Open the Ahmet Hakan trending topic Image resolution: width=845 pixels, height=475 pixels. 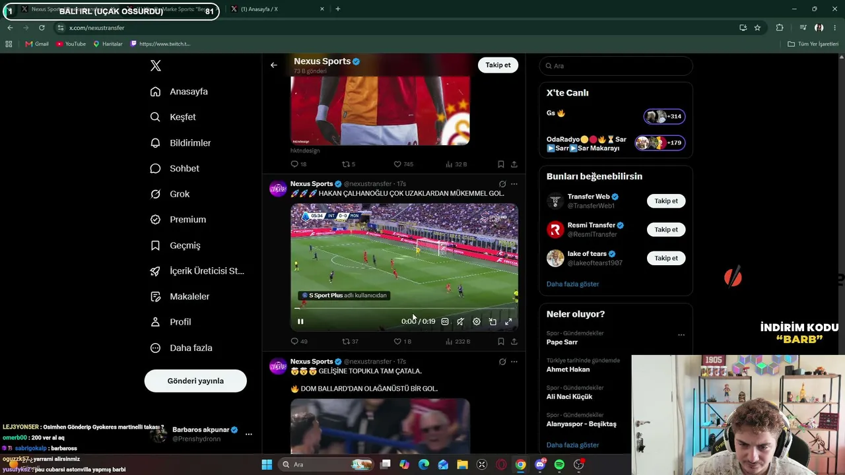click(568, 369)
